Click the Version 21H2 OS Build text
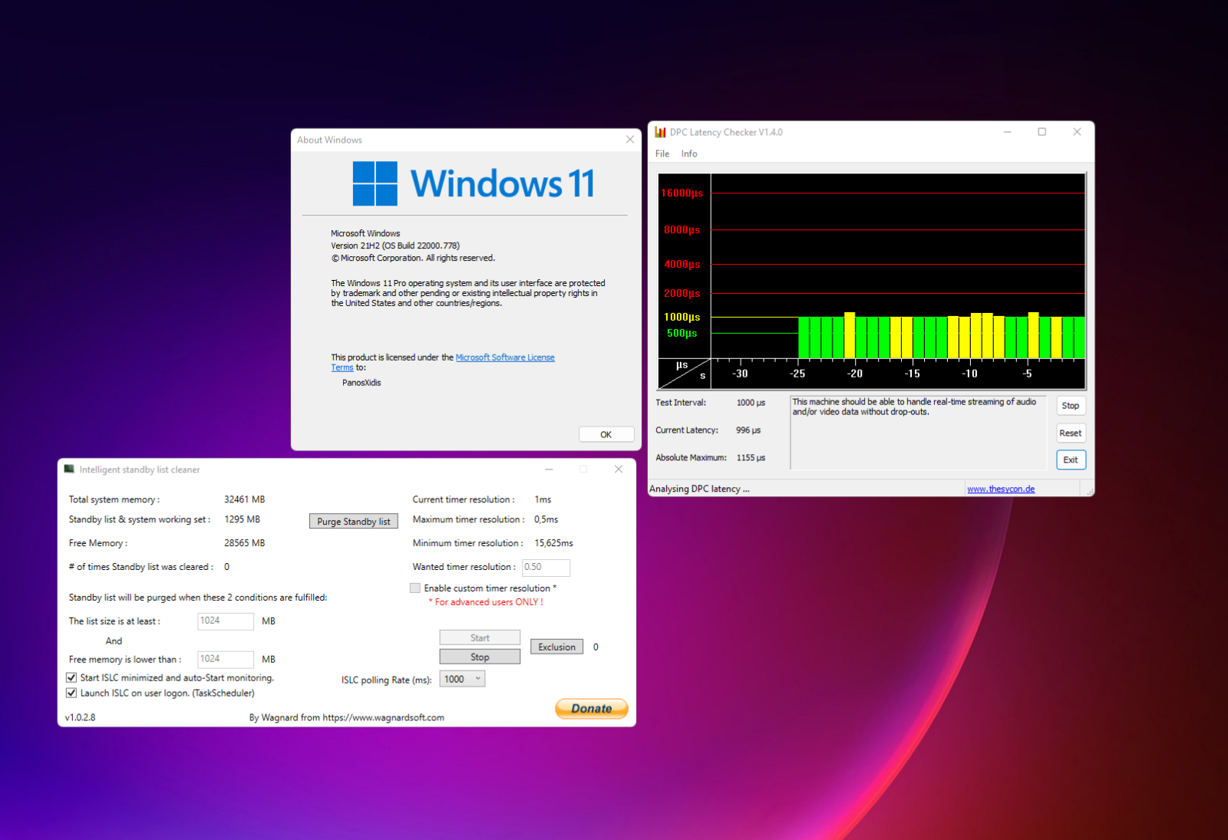 coord(395,246)
